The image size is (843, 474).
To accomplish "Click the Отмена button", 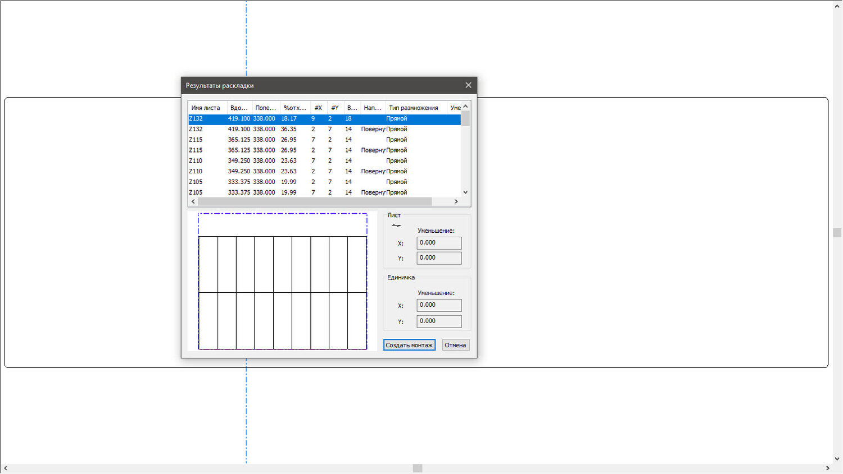I will point(455,345).
